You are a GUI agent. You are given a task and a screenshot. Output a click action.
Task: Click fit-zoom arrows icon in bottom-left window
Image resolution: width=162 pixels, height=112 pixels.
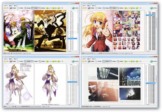33,61
